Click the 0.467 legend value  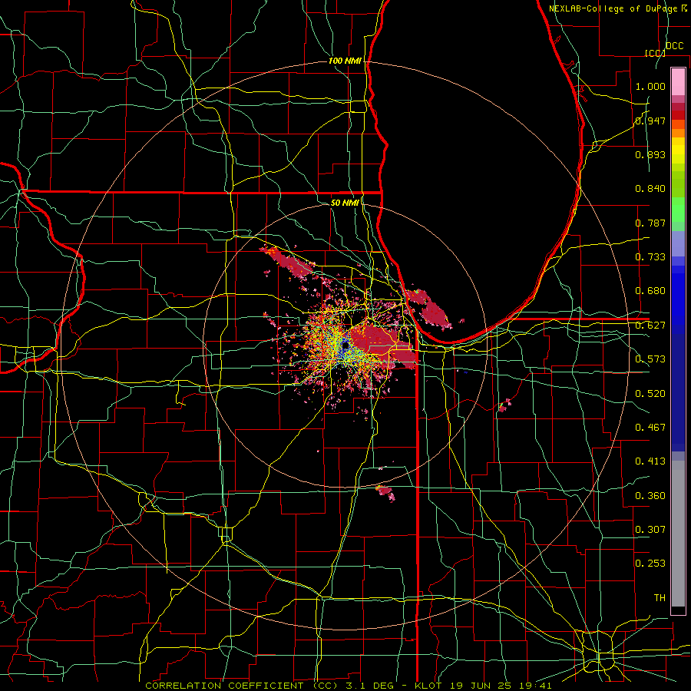coord(650,428)
